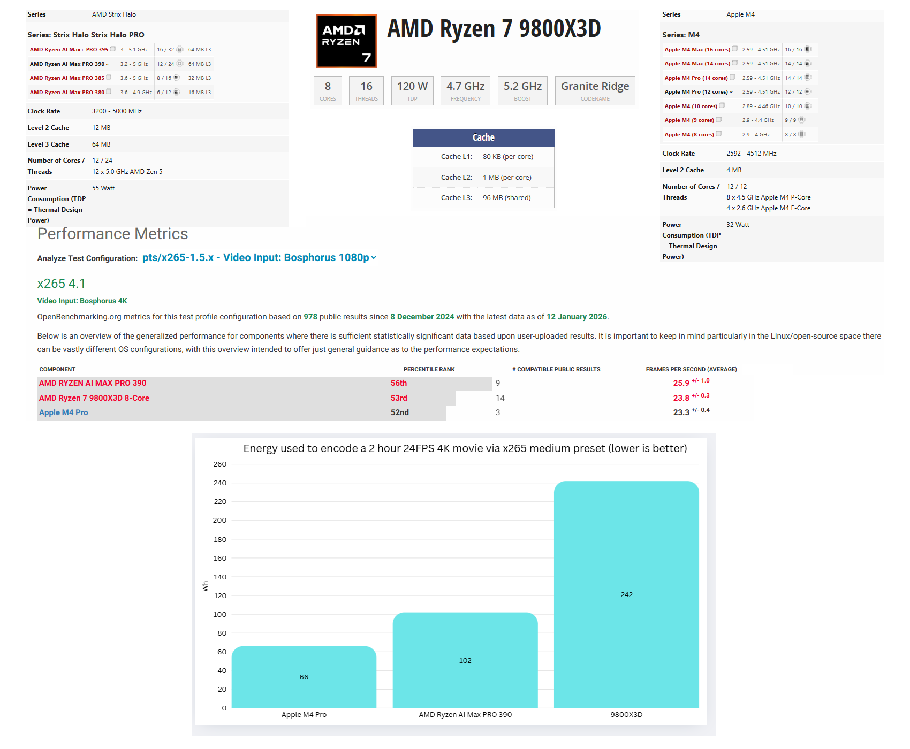910x749 pixels.
Task: Open the Analyze Test Configuration dropdown
Action: [x=259, y=258]
